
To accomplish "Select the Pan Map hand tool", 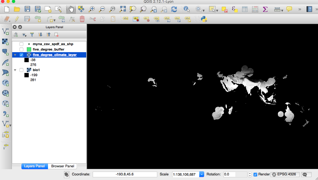I will (71, 9).
